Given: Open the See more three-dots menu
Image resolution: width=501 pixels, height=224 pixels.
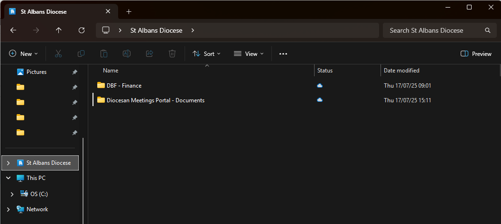Looking at the screenshot, I should (283, 54).
